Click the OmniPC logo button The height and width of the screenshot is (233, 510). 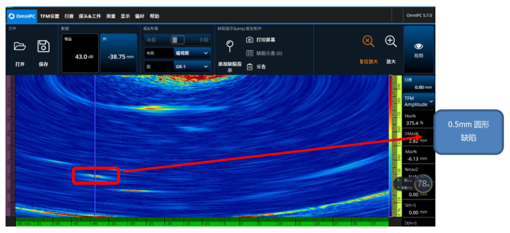[x=22, y=16]
